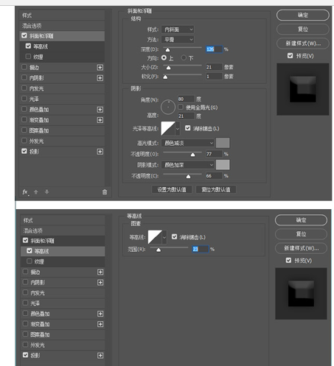334x366 pixels.
Task: Select 样式 in the Bevel dialog list
Action: point(62,15)
